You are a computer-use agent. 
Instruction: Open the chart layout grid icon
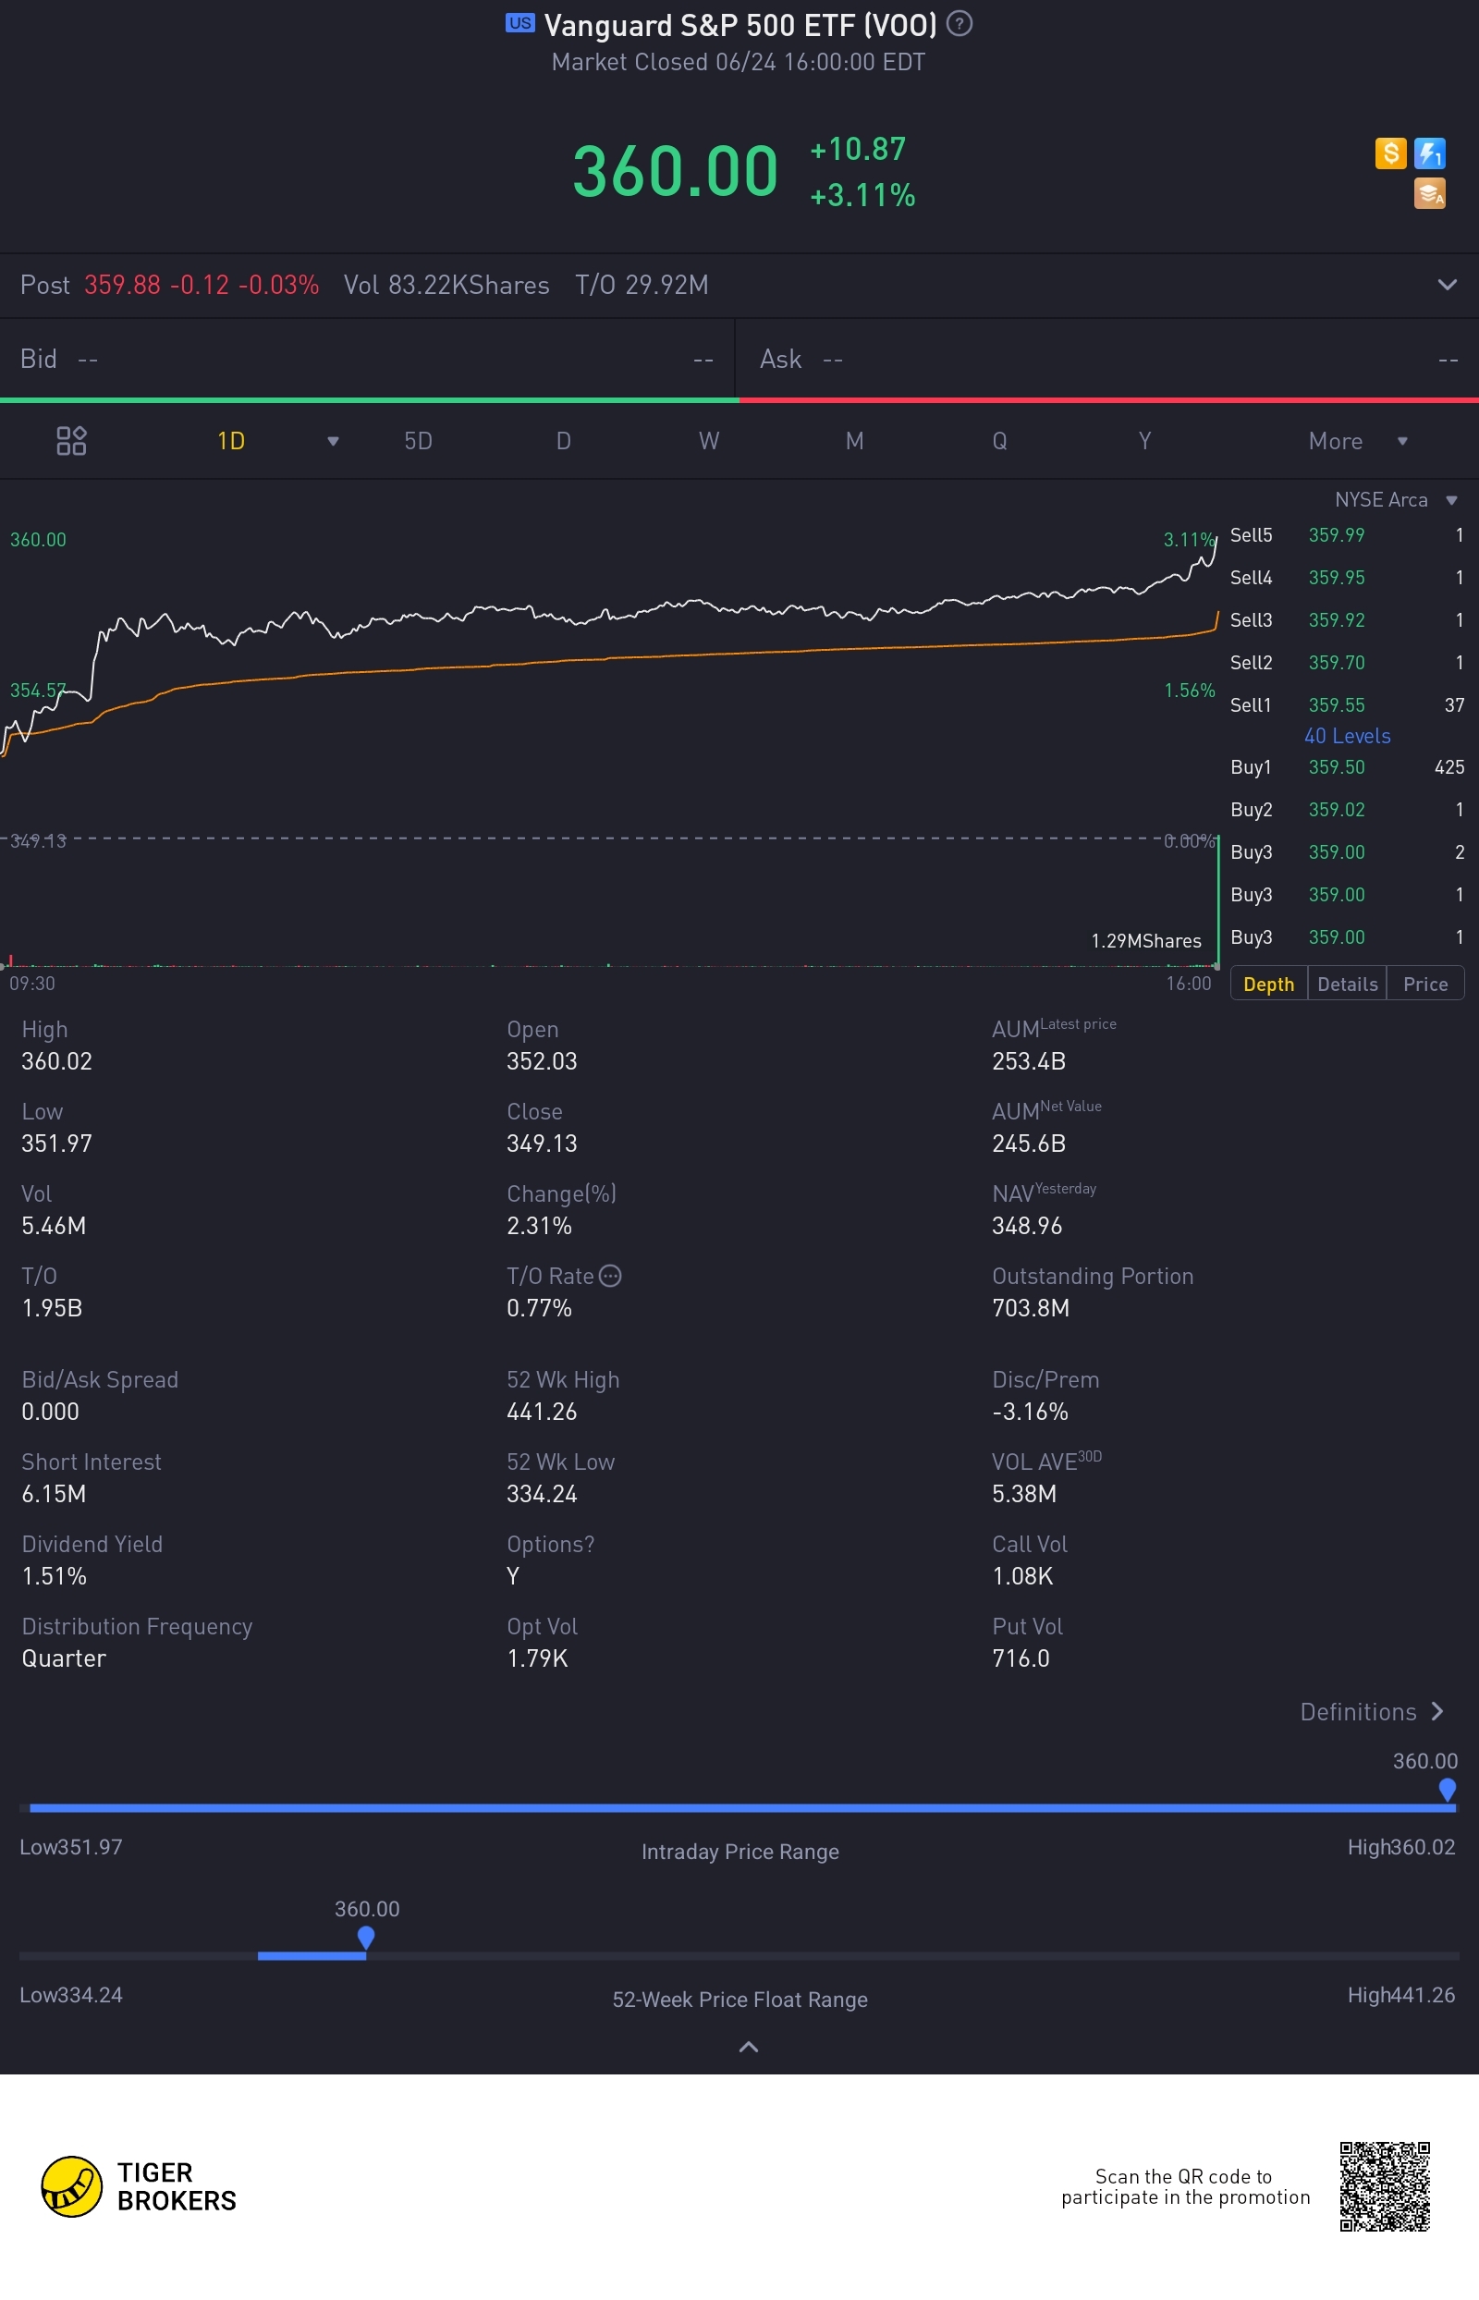(x=72, y=441)
